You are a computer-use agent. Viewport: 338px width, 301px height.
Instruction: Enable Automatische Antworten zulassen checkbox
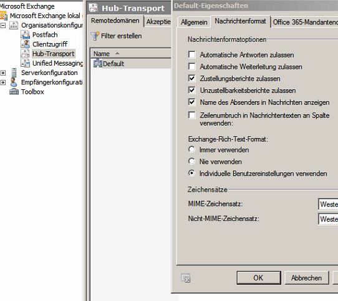[x=191, y=54]
